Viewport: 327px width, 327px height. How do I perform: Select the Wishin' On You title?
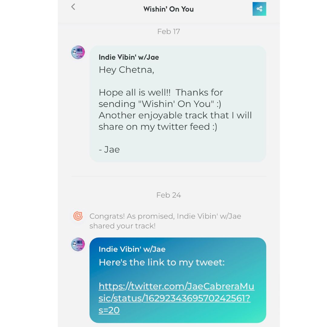point(169,9)
